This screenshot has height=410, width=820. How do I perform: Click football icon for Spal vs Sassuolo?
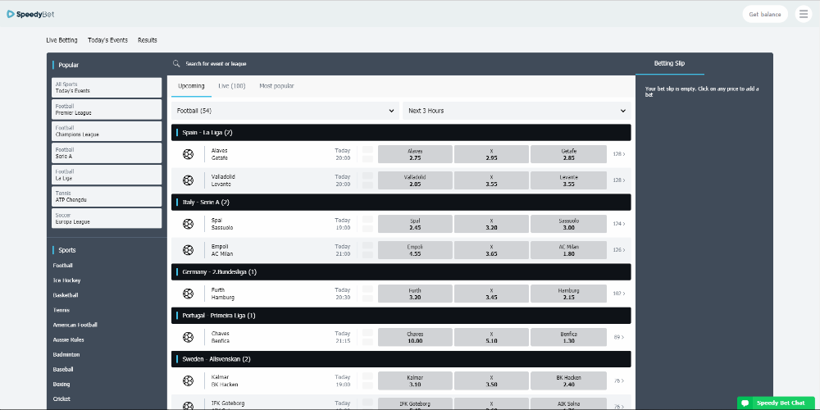click(x=188, y=224)
